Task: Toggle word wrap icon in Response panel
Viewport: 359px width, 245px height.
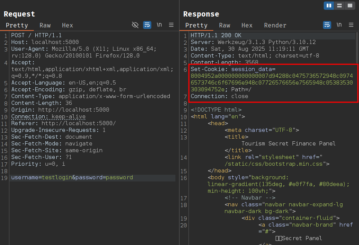Action: pyautogui.click(x=327, y=25)
